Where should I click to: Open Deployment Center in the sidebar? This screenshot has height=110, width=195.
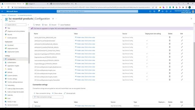pyautogui.click(x=13, y=52)
